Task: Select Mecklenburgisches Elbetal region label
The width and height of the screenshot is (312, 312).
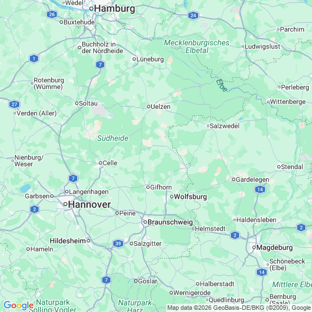Action: click(197, 46)
